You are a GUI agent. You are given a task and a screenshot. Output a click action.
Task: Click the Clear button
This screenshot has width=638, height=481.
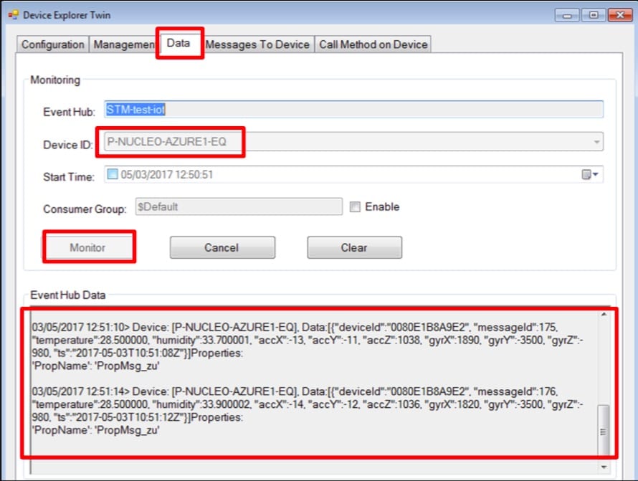[x=354, y=247]
